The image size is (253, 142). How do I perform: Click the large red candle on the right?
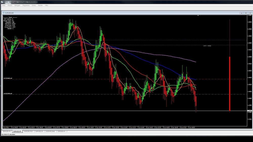tap(230, 84)
